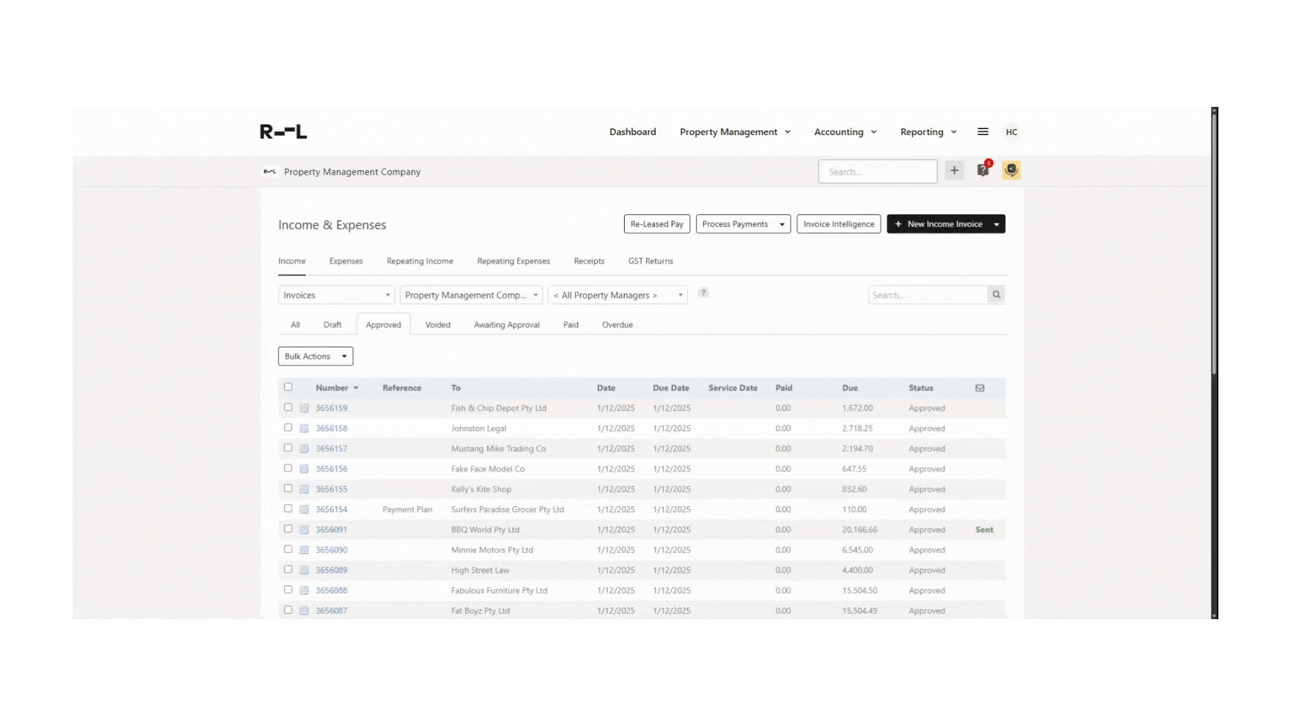Click the yellow assistant icon
This screenshot has height=726, width=1291.
pyautogui.click(x=1011, y=170)
